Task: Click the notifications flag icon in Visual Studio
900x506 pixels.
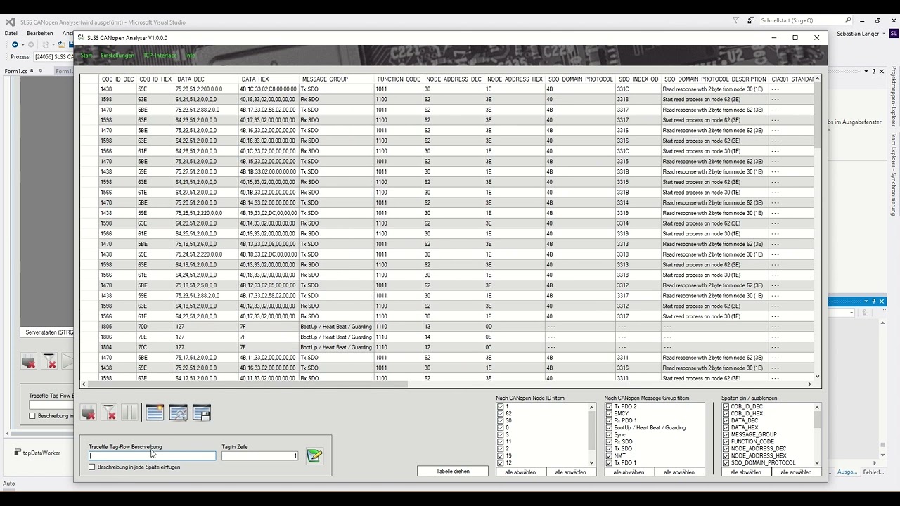Action: pyautogui.click(x=736, y=20)
